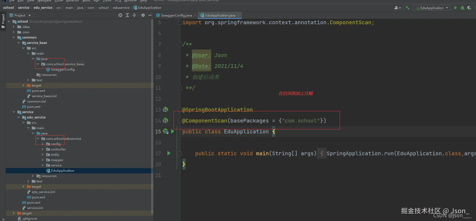This screenshot has height=221, width=476.
Task: Select EduApplication in the project tree
Action: (63, 171)
